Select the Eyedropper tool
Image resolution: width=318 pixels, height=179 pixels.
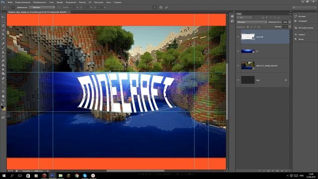pos(3,39)
